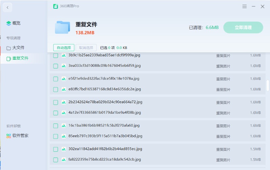Viewport: 270px width, 170px height.
Task: Select checkbox for fa8222359e75b8cd223ca18da9c542cb.jpg
Action: 56,160
